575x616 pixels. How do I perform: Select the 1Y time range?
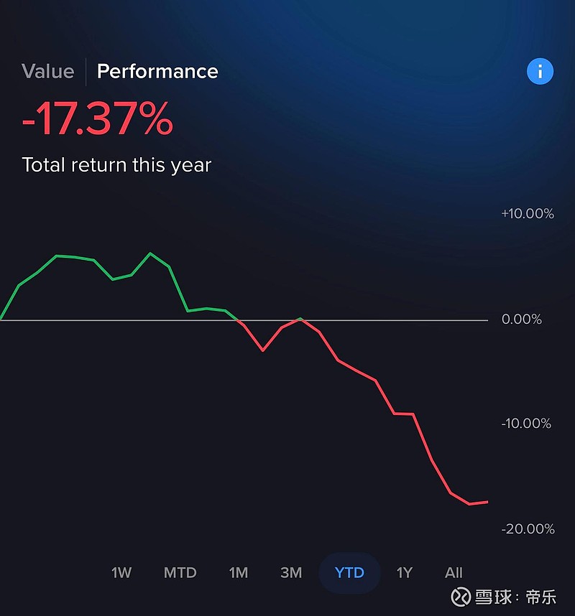click(405, 573)
